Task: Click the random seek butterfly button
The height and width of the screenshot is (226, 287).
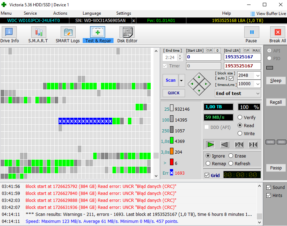Action: (239, 145)
